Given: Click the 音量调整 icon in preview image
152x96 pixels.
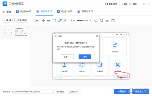Looking at the screenshot, I should pyautogui.click(x=100, y=65).
